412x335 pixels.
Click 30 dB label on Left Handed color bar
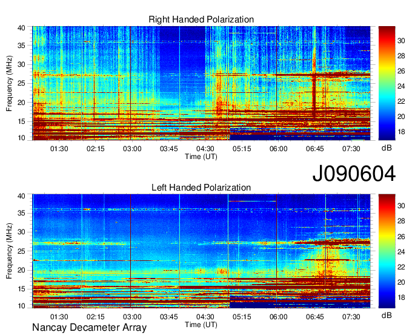(401, 206)
